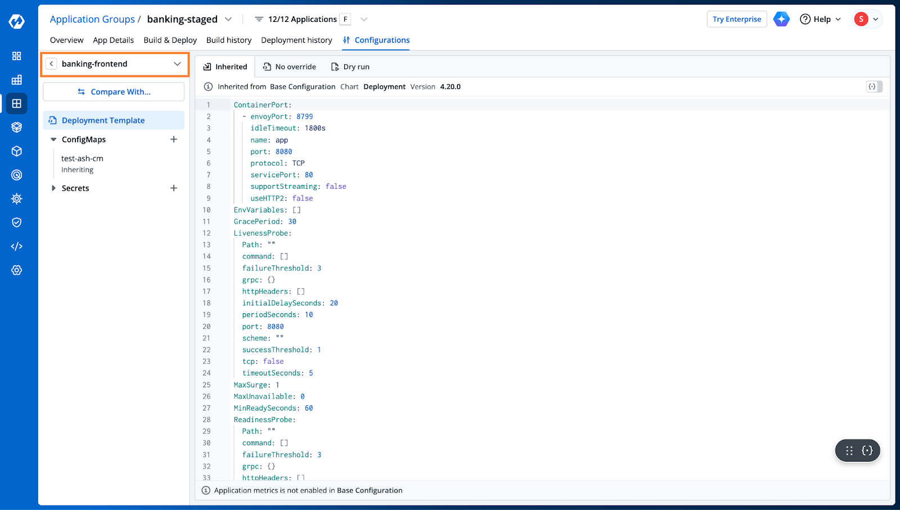900x510 pixels.
Task: Open the code brackets sidebar icon
Action: click(x=17, y=246)
